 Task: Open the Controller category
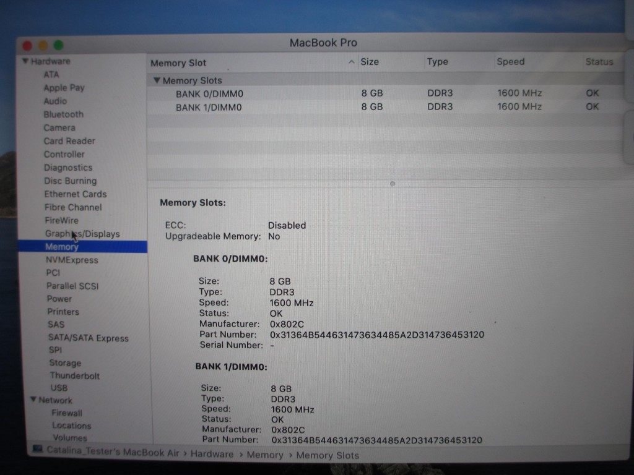[64, 154]
